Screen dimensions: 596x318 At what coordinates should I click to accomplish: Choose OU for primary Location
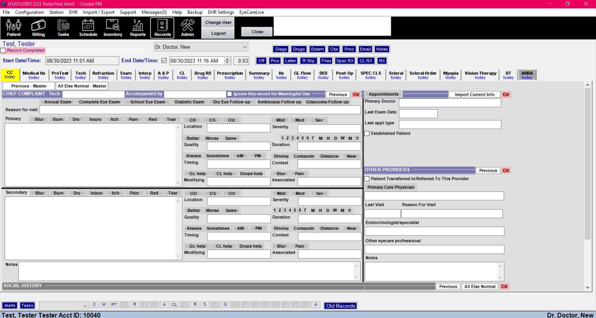tap(231, 120)
